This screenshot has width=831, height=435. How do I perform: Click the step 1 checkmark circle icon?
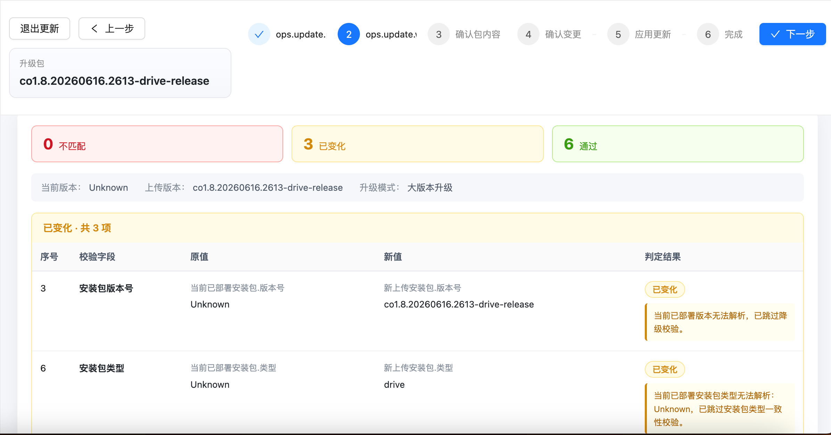[259, 34]
